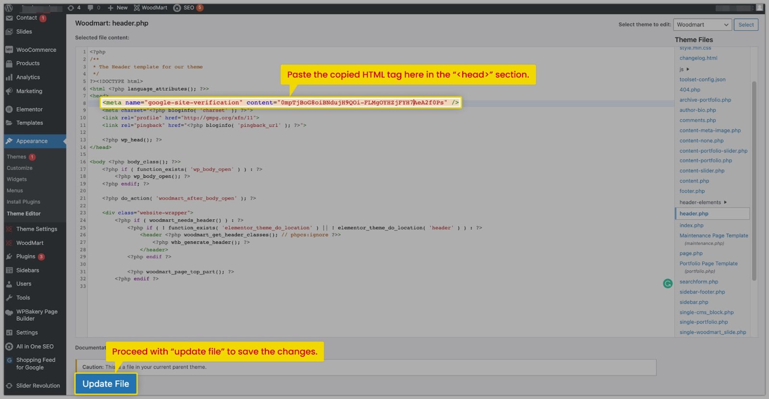Click the WPBakery Page Builder icon
769x399 pixels.
coord(9,312)
